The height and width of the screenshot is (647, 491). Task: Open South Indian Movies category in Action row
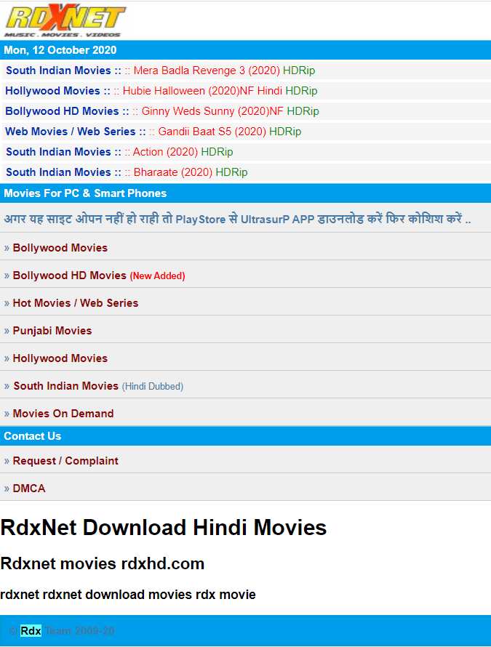click(58, 152)
